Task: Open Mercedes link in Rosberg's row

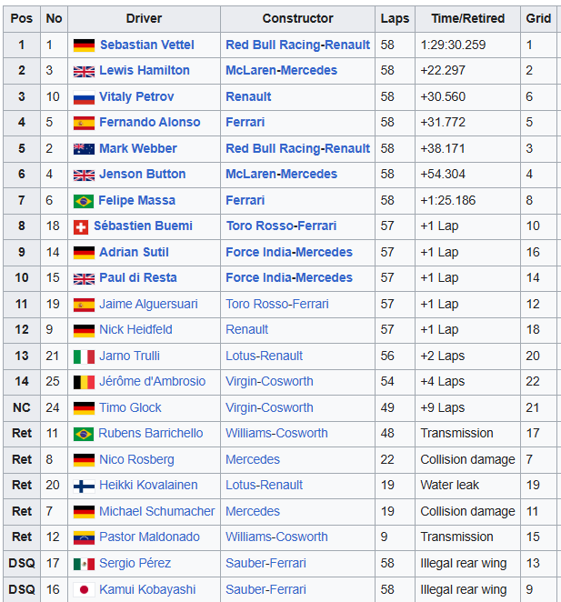Action: pyautogui.click(x=252, y=459)
